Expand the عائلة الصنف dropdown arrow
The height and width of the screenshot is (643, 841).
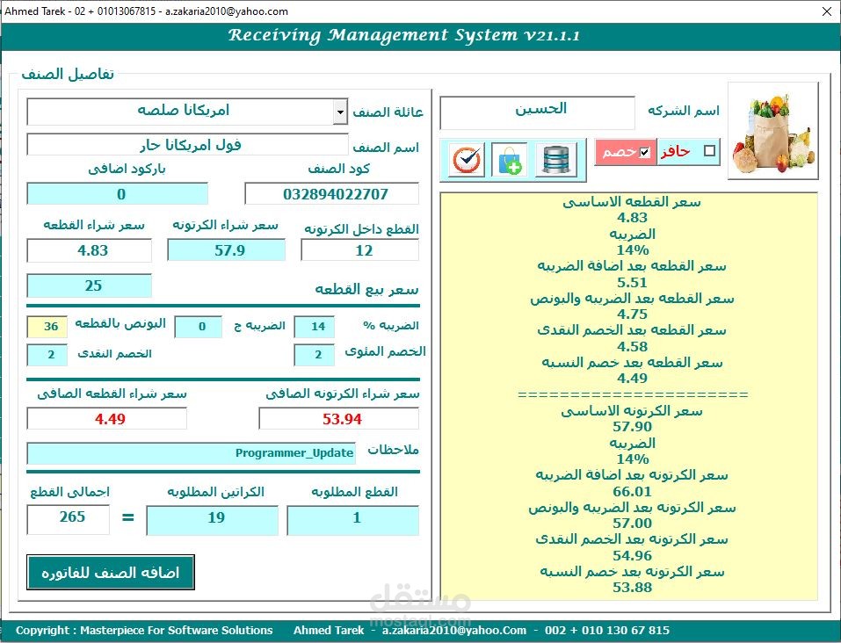340,112
